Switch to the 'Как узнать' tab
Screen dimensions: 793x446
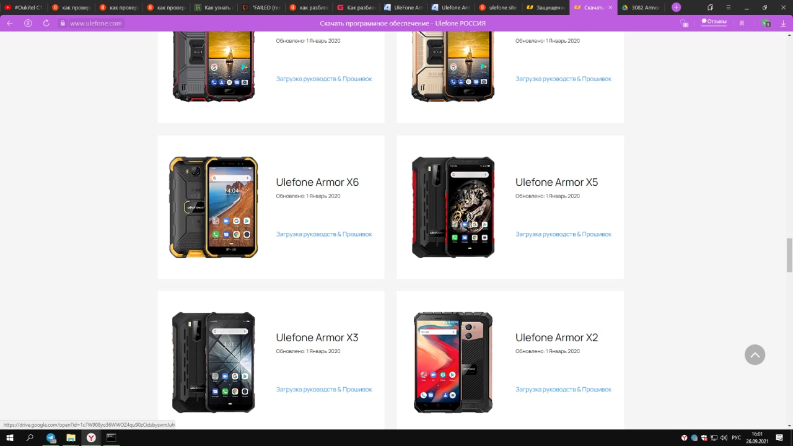click(213, 7)
